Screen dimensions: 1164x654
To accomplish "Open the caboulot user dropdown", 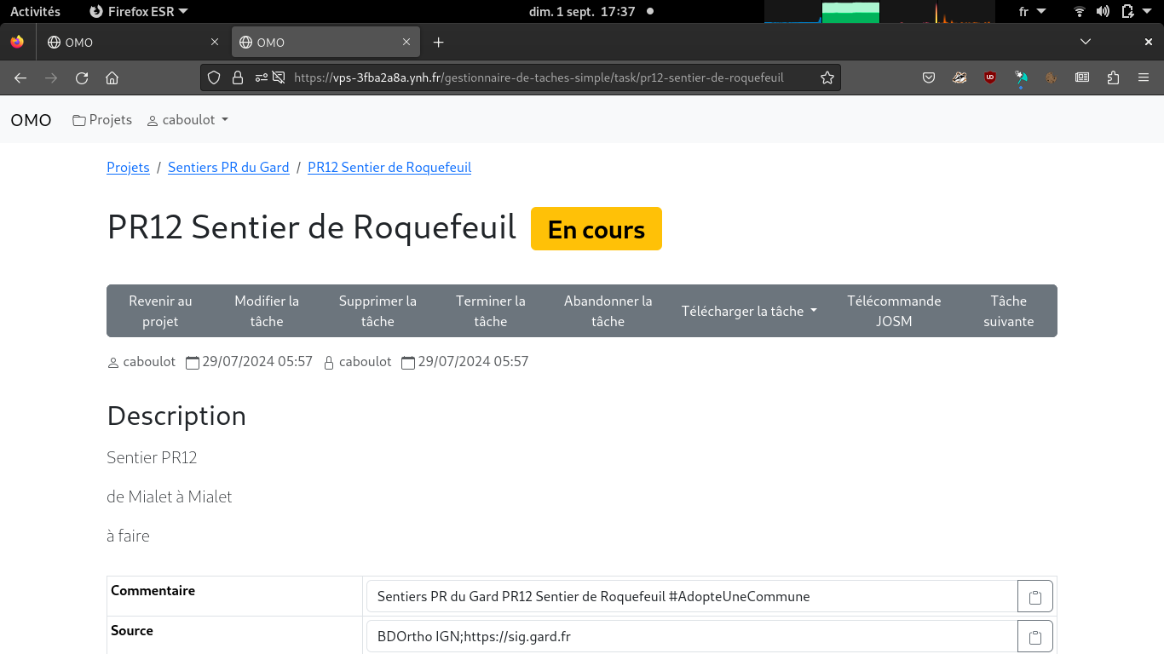I will point(188,120).
